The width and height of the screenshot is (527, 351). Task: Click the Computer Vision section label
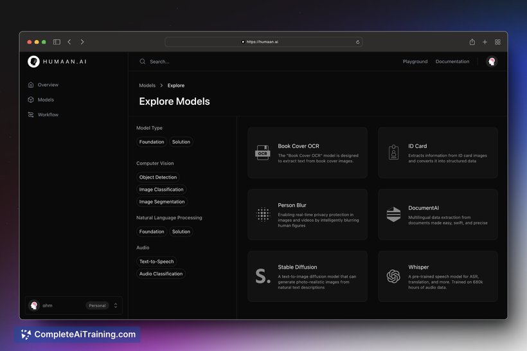155,163
